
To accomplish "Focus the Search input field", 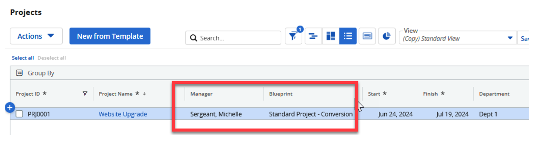I will 233,38.
